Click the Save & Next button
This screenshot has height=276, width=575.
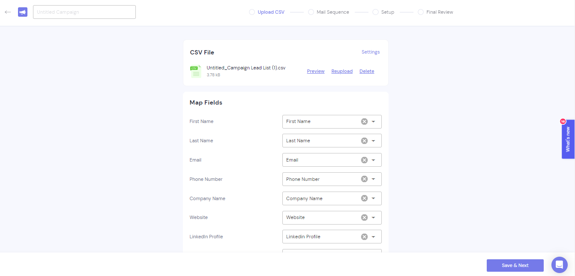point(515,265)
